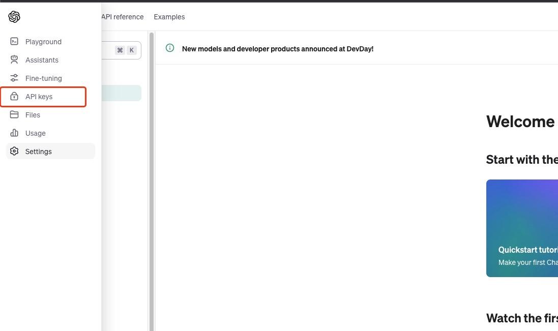Viewport: 558px width, 331px height.
Task: Select the Playground terminal icon
Action: point(14,41)
